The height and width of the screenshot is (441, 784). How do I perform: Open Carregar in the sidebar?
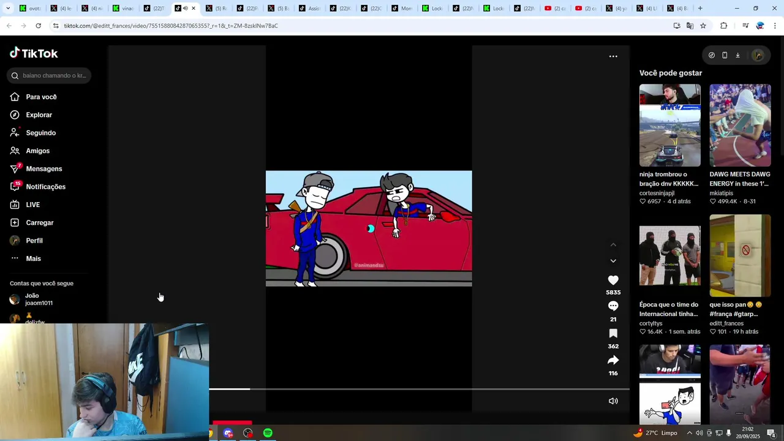(40, 223)
